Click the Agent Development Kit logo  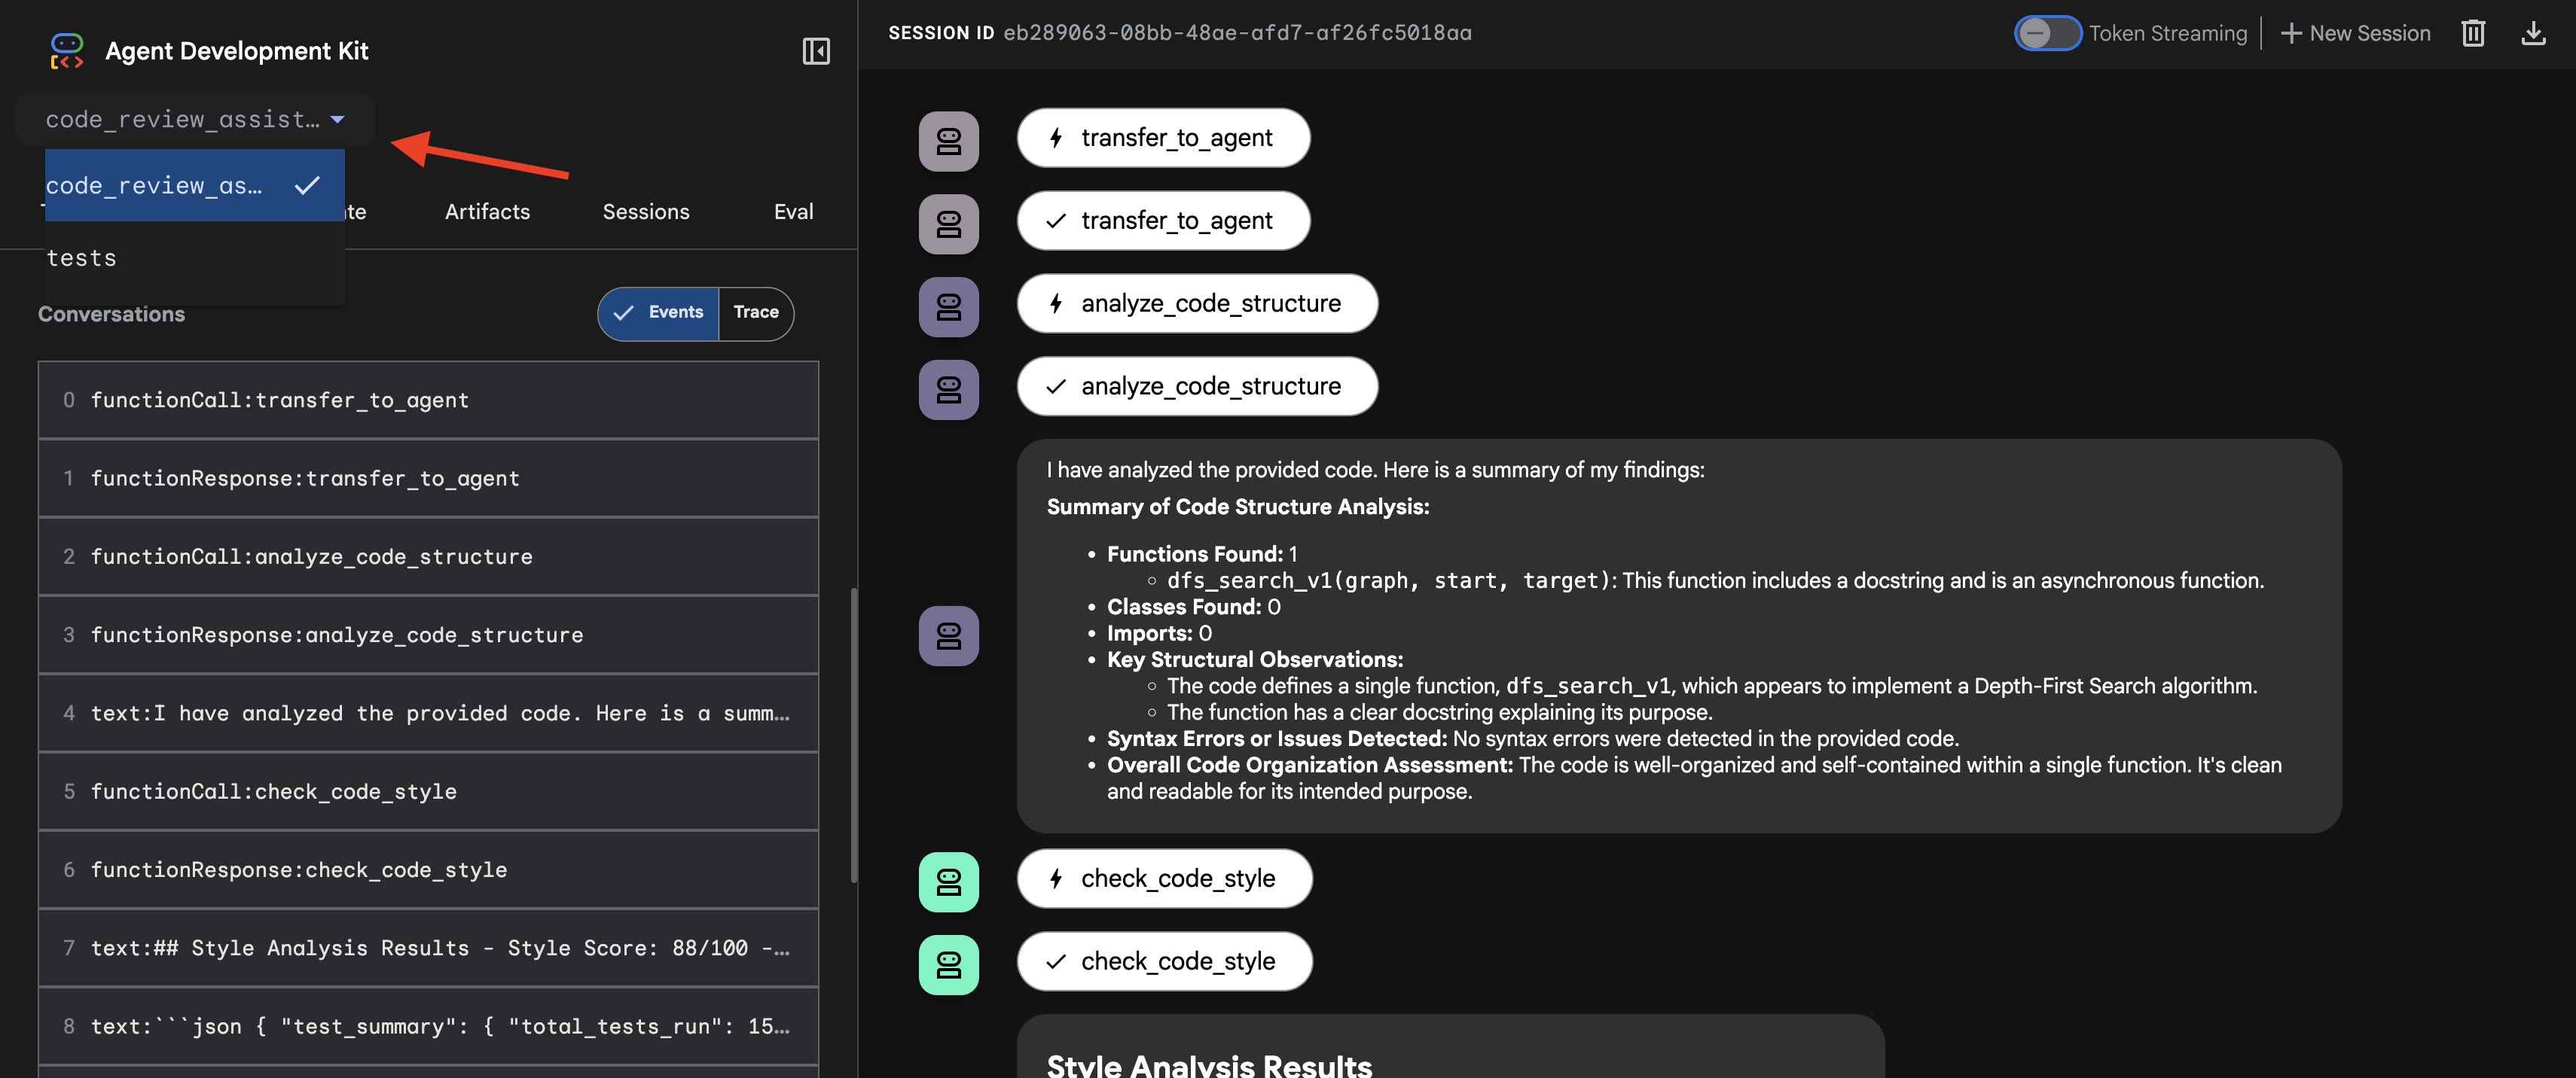pos(67,51)
